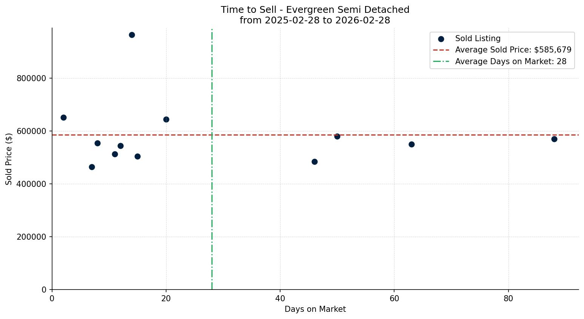Click the lowest-priced data point near 7 days
This screenshot has width=584, height=319.
pos(92,167)
